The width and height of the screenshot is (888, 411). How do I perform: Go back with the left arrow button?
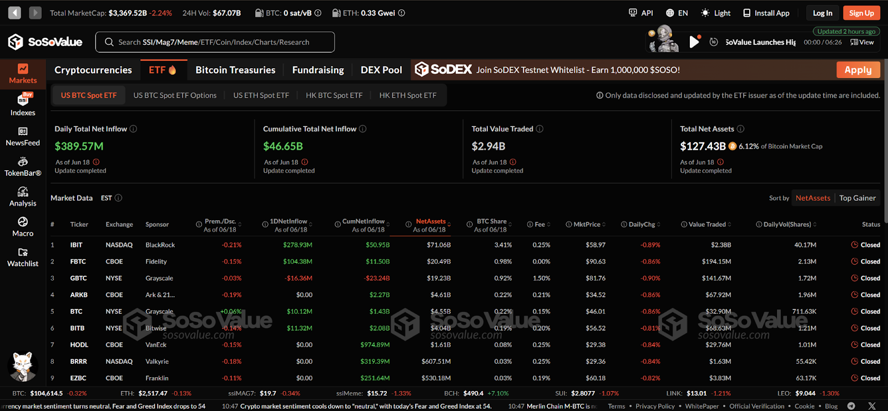[14, 13]
